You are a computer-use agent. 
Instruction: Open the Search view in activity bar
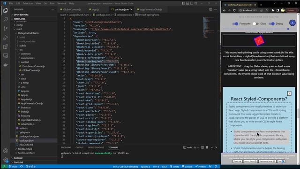pyautogui.click(x=6, y=19)
